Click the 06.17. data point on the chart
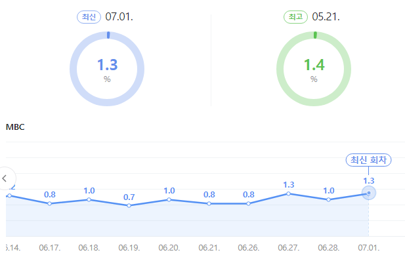The height and width of the screenshot is (261, 405). click(50, 203)
